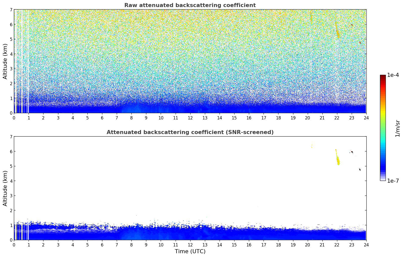This screenshot has height=257, width=403.
Task: Click the "3" altitude tick label on the upper plot
Action: (11, 69)
